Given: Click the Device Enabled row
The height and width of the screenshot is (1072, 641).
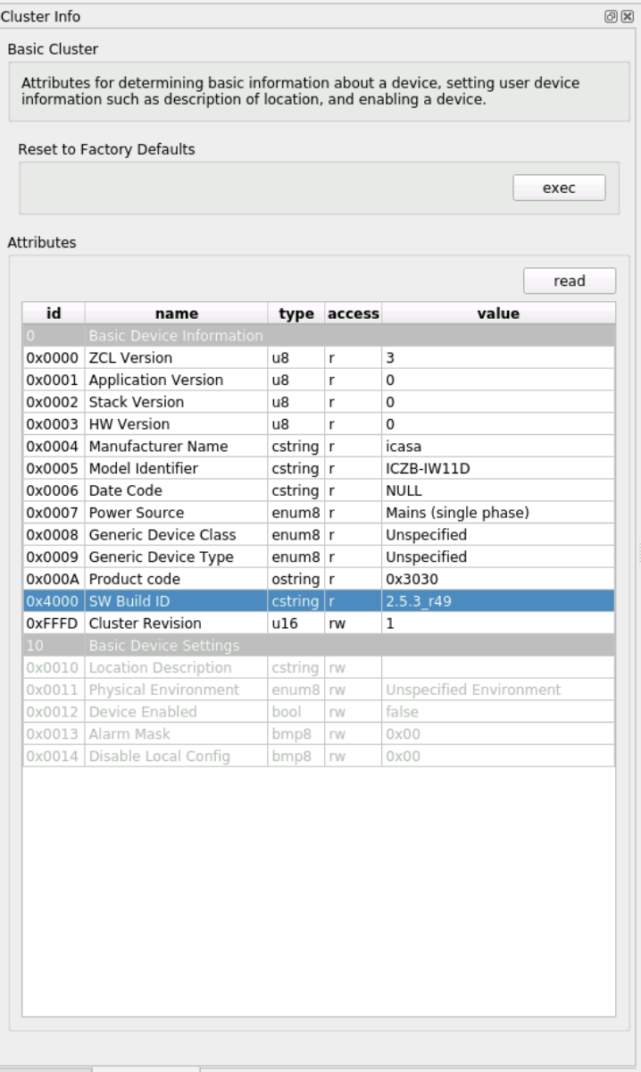Looking at the screenshot, I should (x=319, y=712).
